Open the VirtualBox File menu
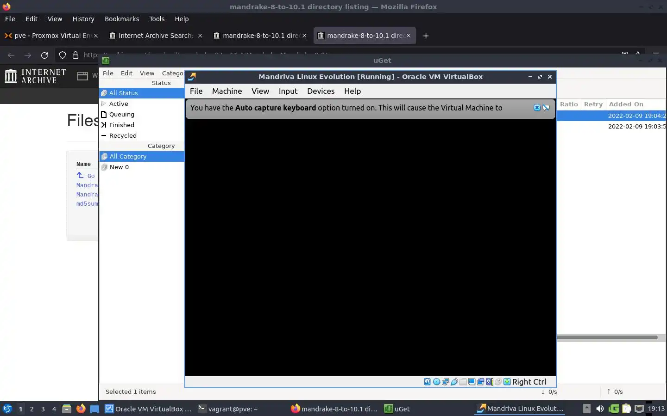Image resolution: width=667 pixels, height=416 pixels. coord(196,91)
